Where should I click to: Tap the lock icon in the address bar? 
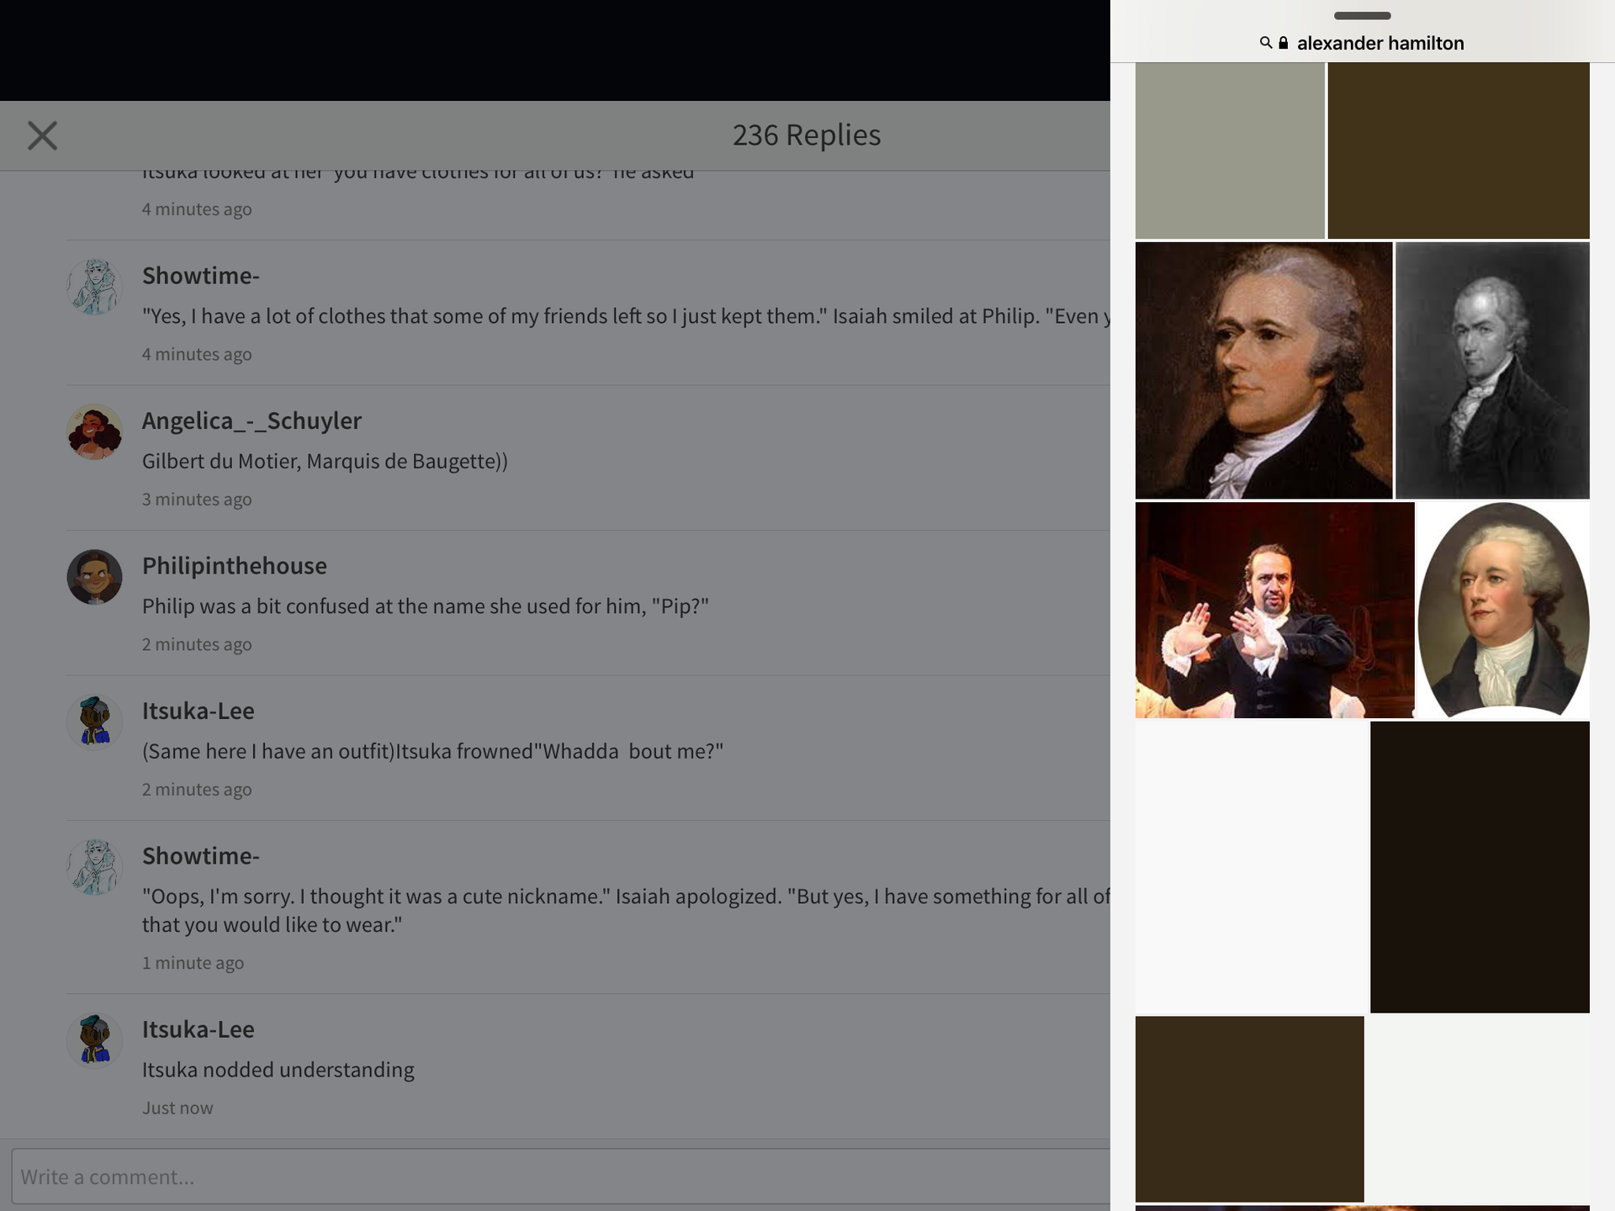(1284, 43)
